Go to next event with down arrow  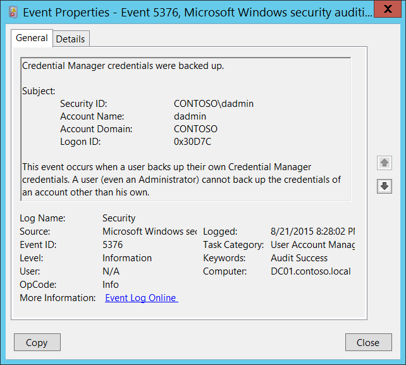tap(384, 186)
